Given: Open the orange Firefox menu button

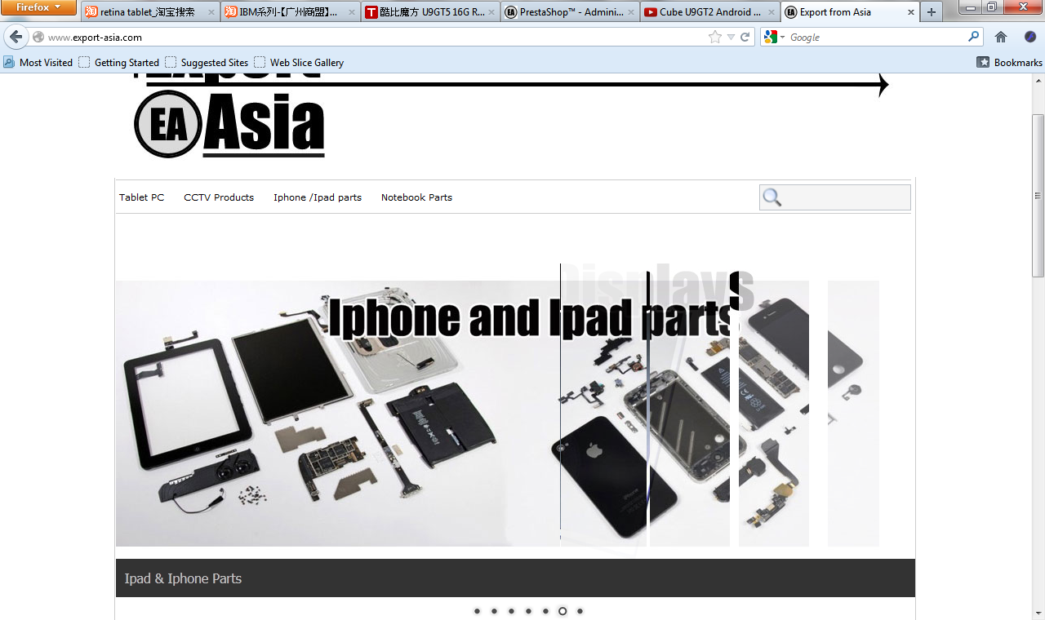Looking at the screenshot, I should click(38, 7).
